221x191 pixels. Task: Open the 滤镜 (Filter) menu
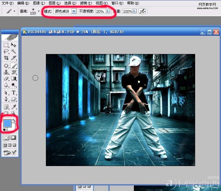click(x=85, y=3)
